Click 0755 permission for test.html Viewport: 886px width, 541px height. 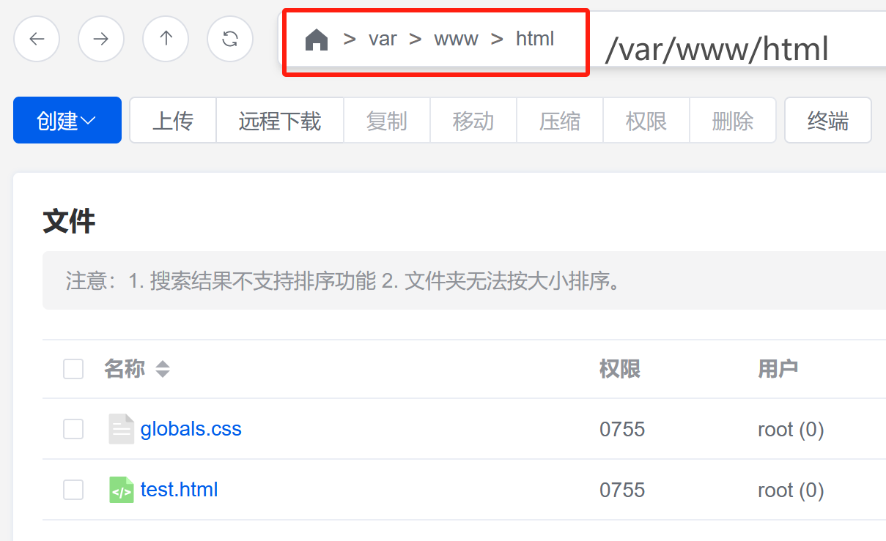622,490
